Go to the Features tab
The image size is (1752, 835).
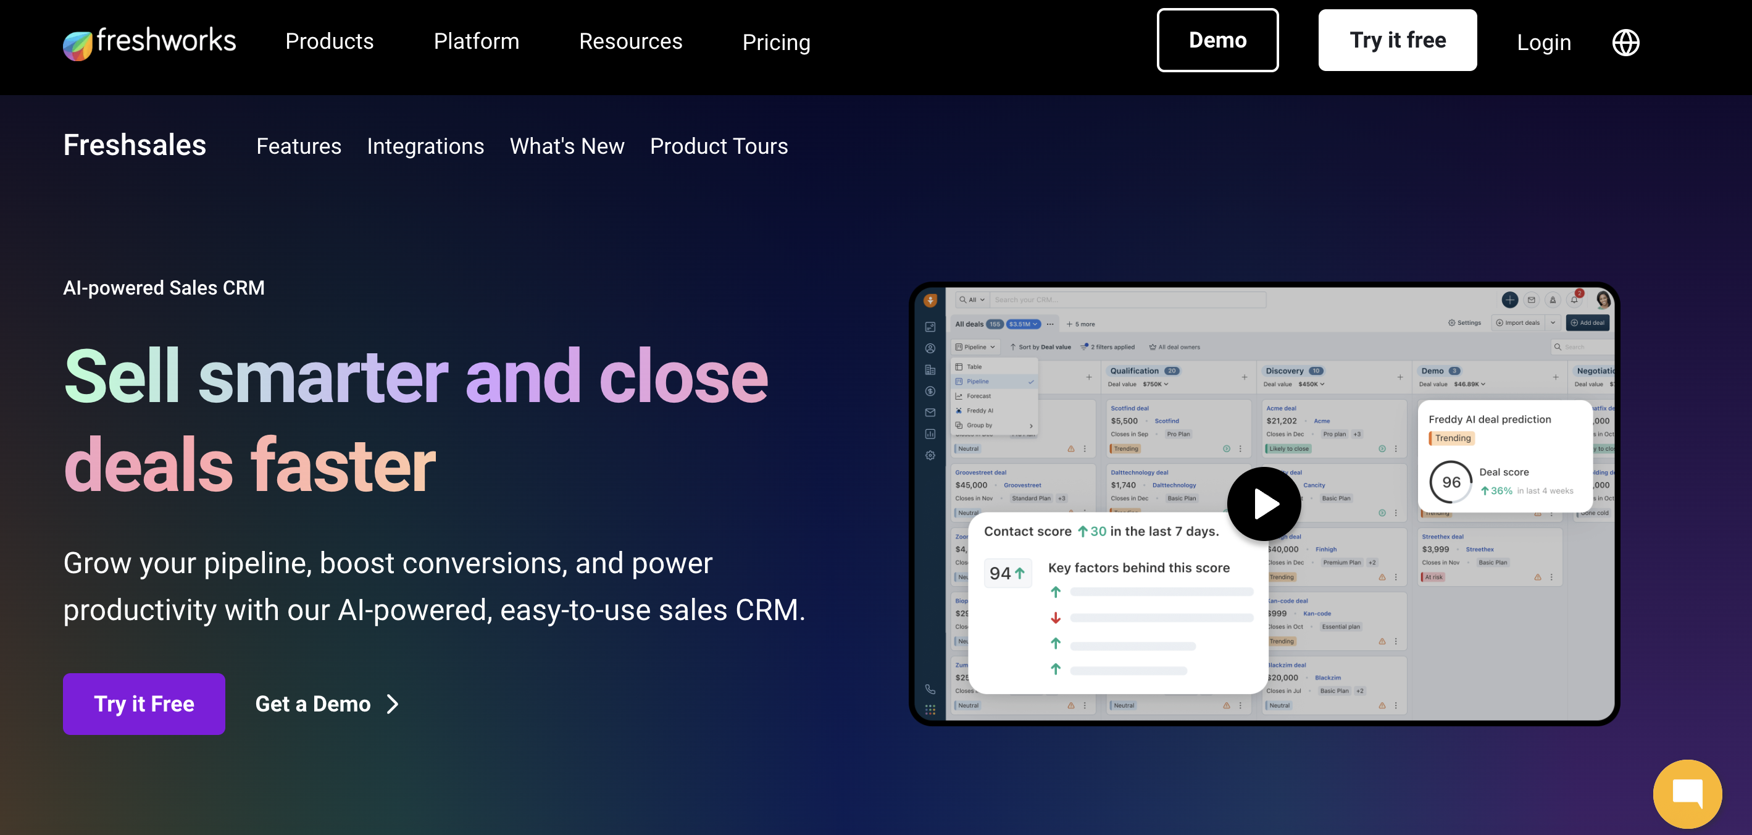[299, 146]
